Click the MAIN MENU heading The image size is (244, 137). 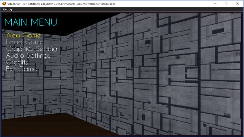pyautogui.click(x=31, y=22)
